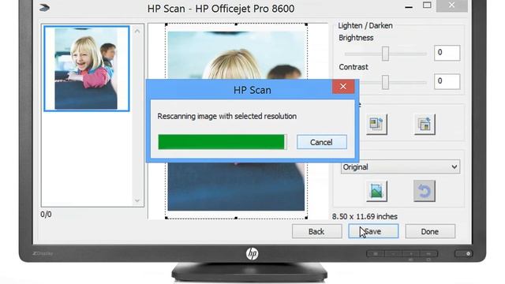The height and width of the screenshot is (284, 505).
Task: Click the 0/0 page counter text
Action: click(x=46, y=214)
